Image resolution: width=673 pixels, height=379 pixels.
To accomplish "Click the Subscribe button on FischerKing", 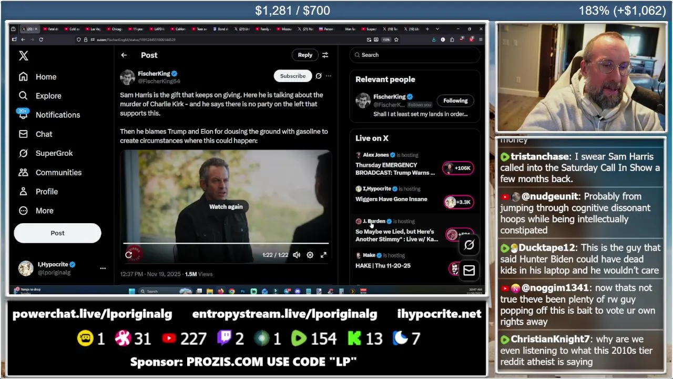I will coord(293,76).
